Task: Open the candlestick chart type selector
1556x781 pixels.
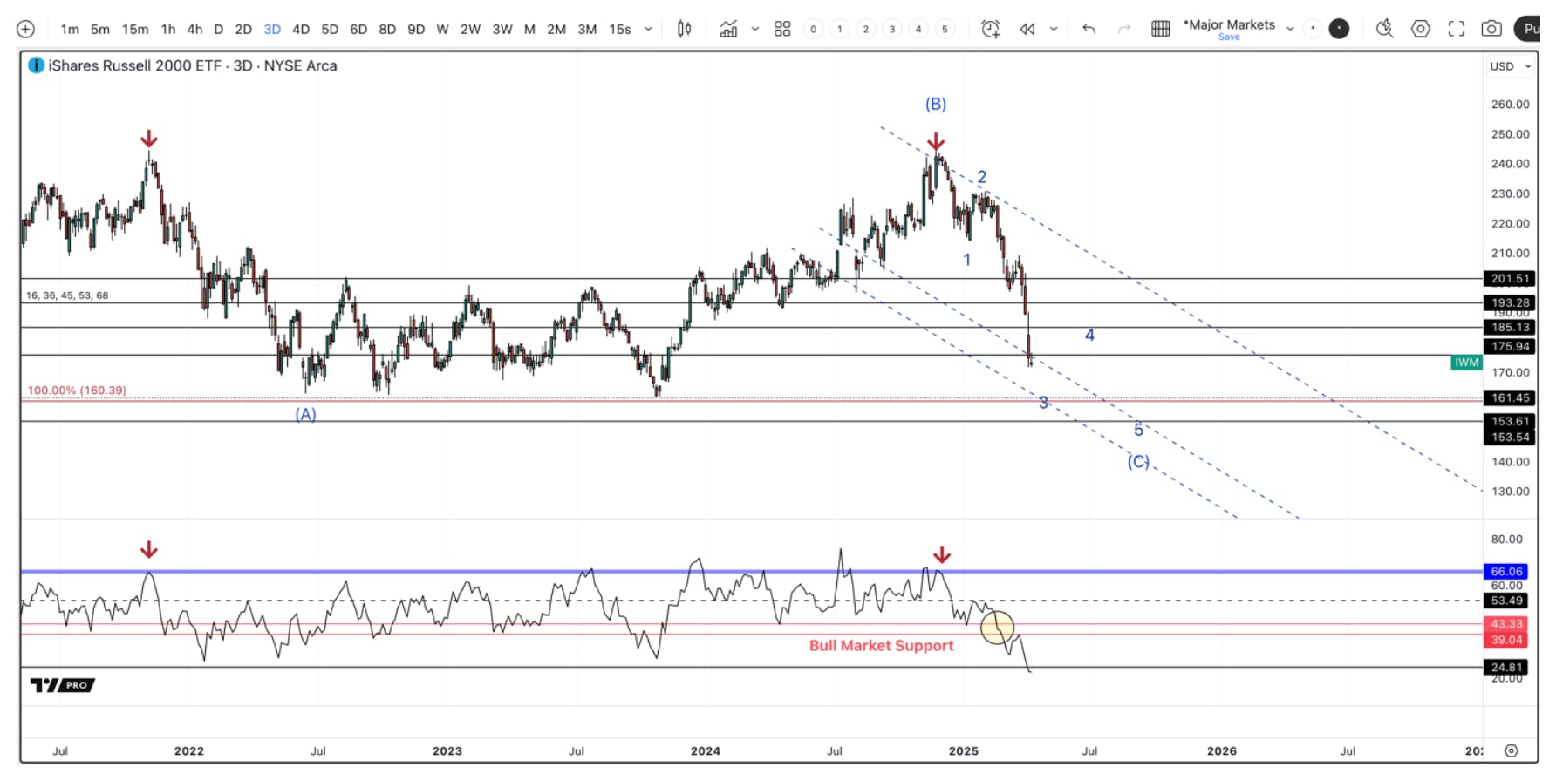Action: [x=685, y=29]
